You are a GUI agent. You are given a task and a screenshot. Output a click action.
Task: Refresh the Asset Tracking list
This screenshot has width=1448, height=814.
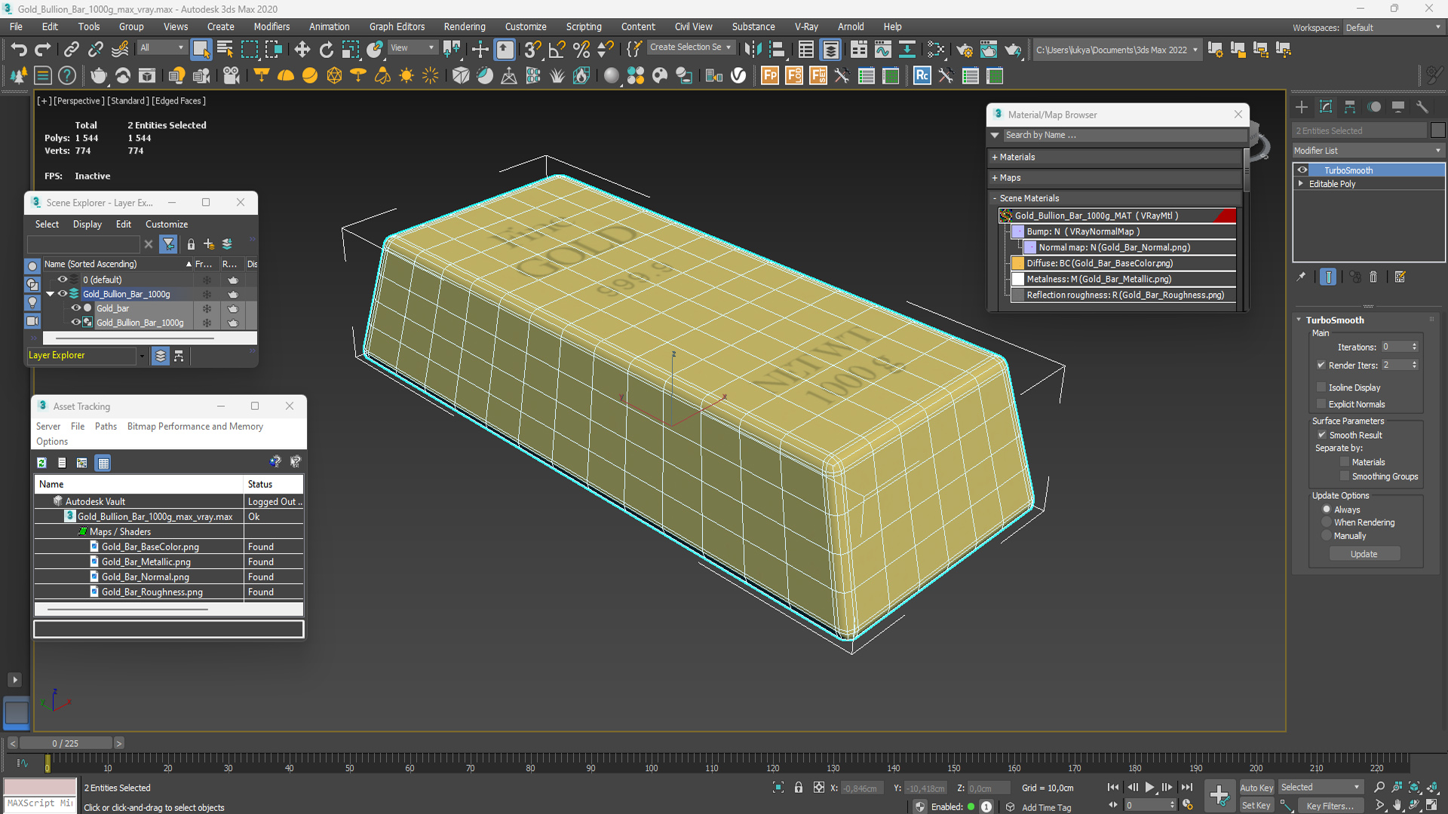pyautogui.click(x=42, y=463)
